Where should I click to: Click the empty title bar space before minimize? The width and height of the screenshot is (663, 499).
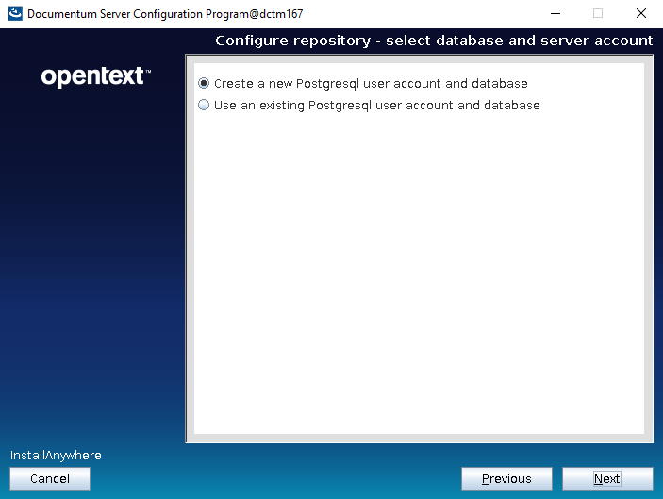point(424,13)
